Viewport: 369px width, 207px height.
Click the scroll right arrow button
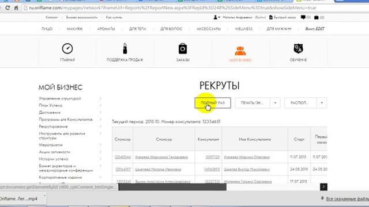(x=323, y=187)
